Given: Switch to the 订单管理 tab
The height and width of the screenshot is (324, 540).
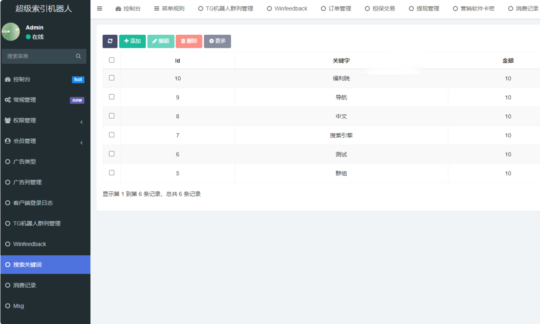Looking at the screenshot, I should (x=336, y=8).
